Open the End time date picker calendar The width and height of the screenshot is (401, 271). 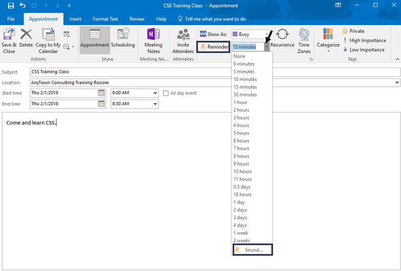coord(101,104)
